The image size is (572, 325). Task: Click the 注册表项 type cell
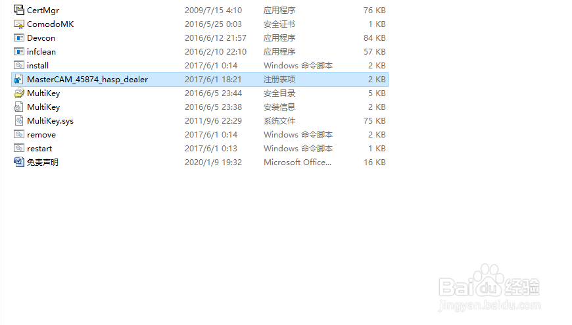click(279, 79)
